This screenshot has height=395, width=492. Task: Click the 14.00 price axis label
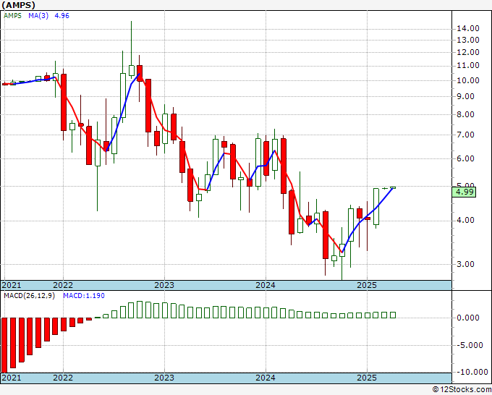(x=468, y=28)
